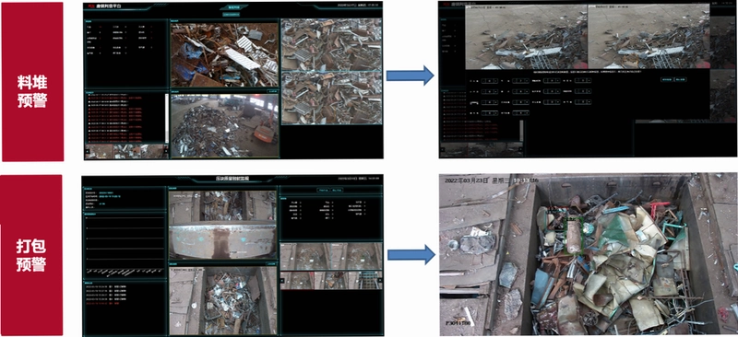Click the red 料堆预警 label
This screenshot has height=337, width=738.
32,82
